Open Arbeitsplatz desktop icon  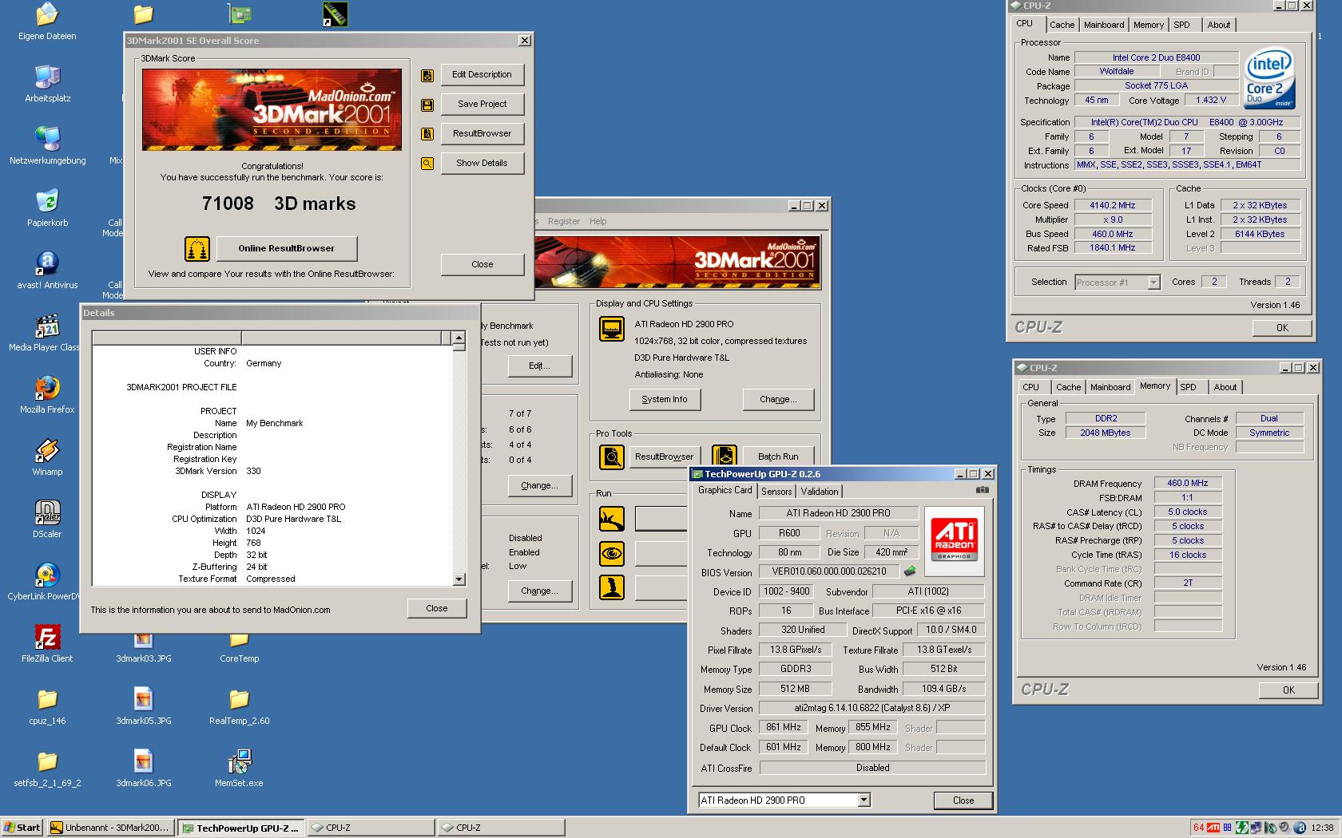(47, 84)
